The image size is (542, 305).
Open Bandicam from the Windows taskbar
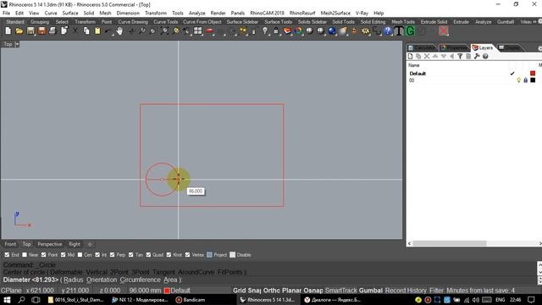190,300
